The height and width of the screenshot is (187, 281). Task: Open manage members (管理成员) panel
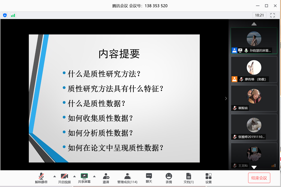(x=127, y=178)
